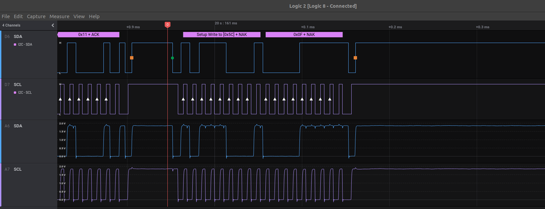The height and width of the screenshot is (209, 545).
Task: Click the '+0.3 ms' time ruler tick
Action: click(x=482, y=27)
